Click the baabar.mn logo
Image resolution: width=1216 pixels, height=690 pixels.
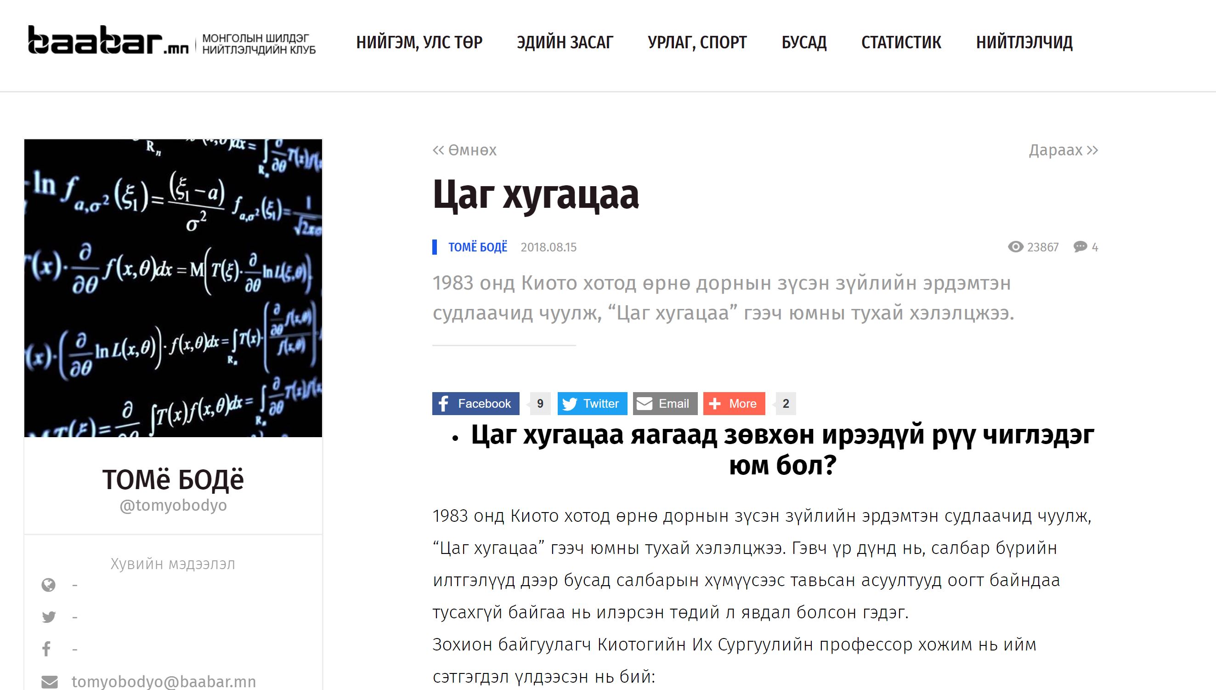[x=108, y=41]
